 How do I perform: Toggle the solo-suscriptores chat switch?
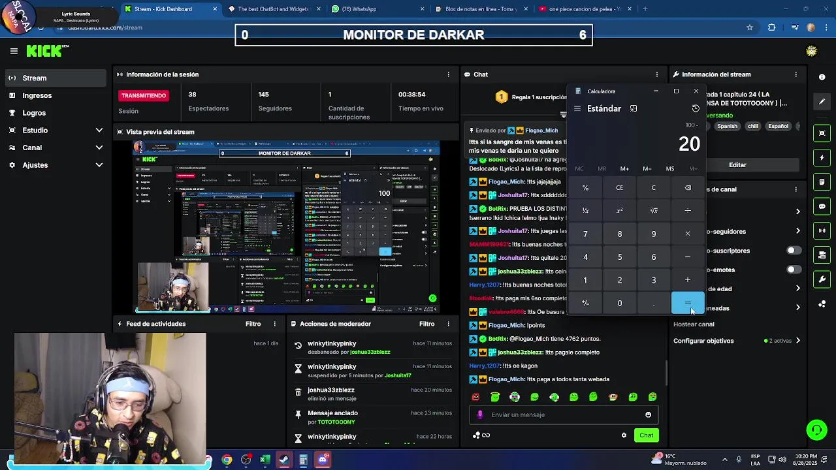coord(794,251)
